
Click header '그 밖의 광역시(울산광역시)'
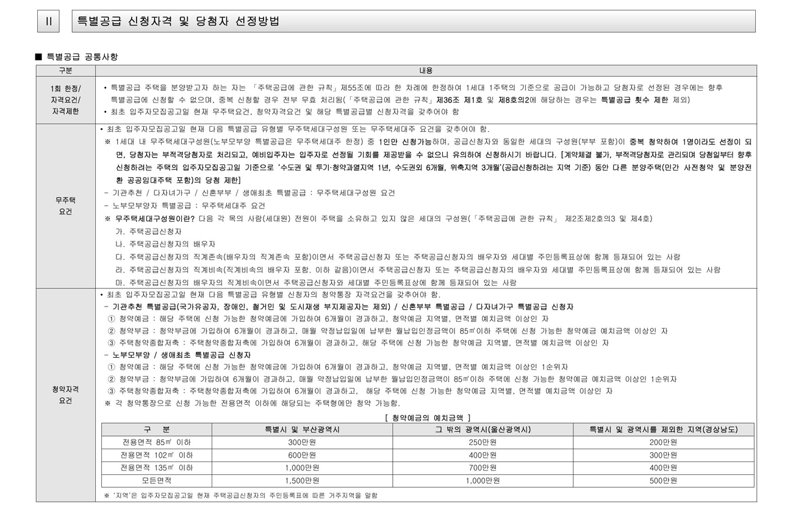coord(483,429)
